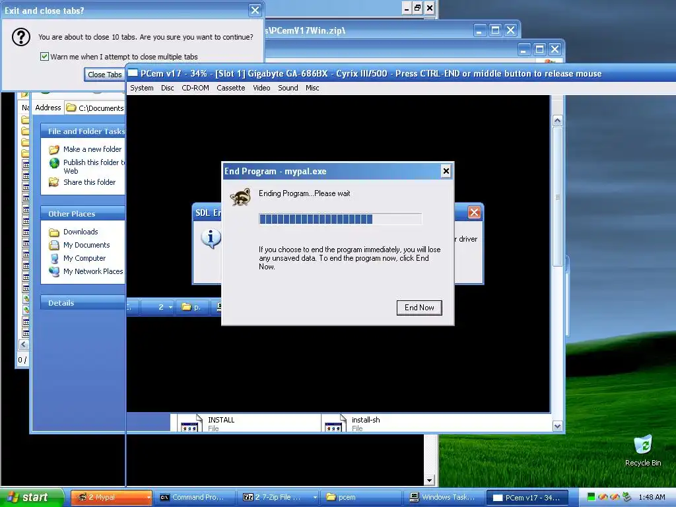
Task: Click the question mark icon in Exit tabs dialog
Action: [20, 37]
